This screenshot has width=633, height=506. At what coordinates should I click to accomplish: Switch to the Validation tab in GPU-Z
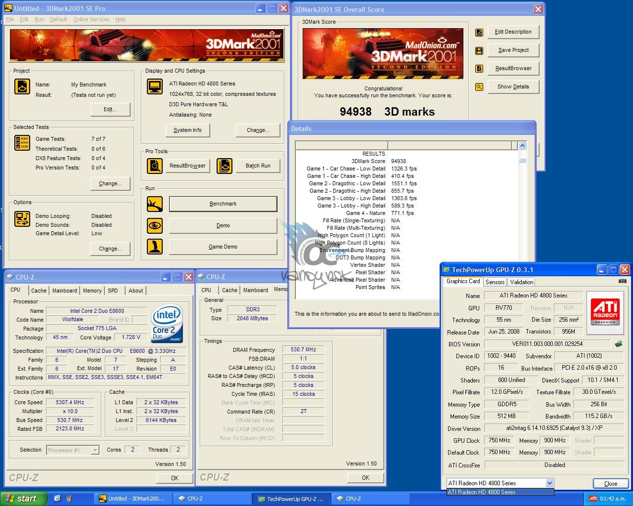(522, 282)
